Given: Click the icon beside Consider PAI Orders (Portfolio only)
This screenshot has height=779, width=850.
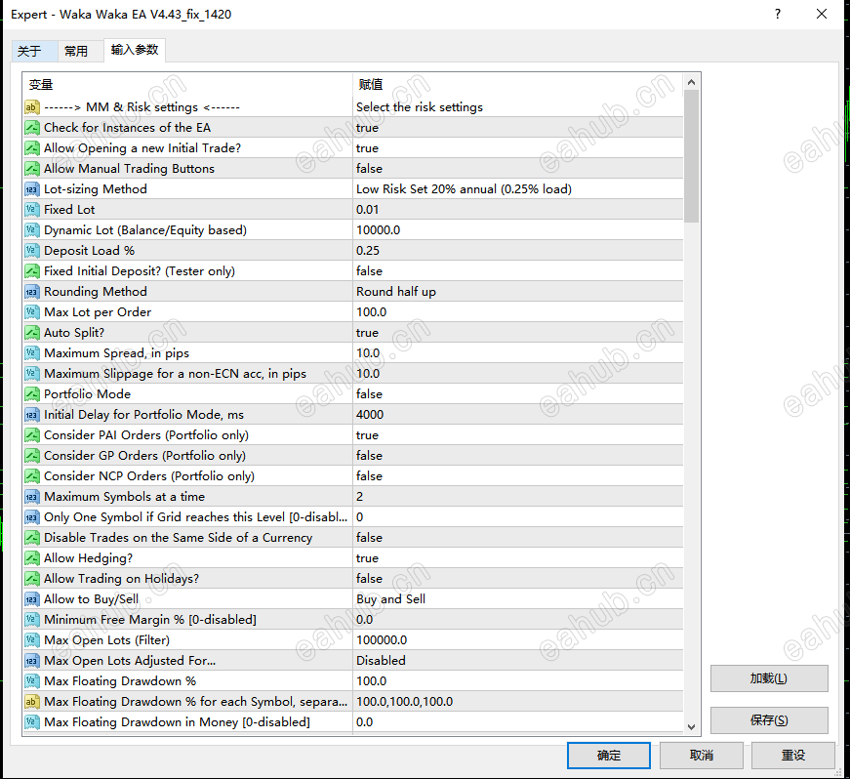Looking at the screenshot, I should pyautogui.click(x=32, y=435).
